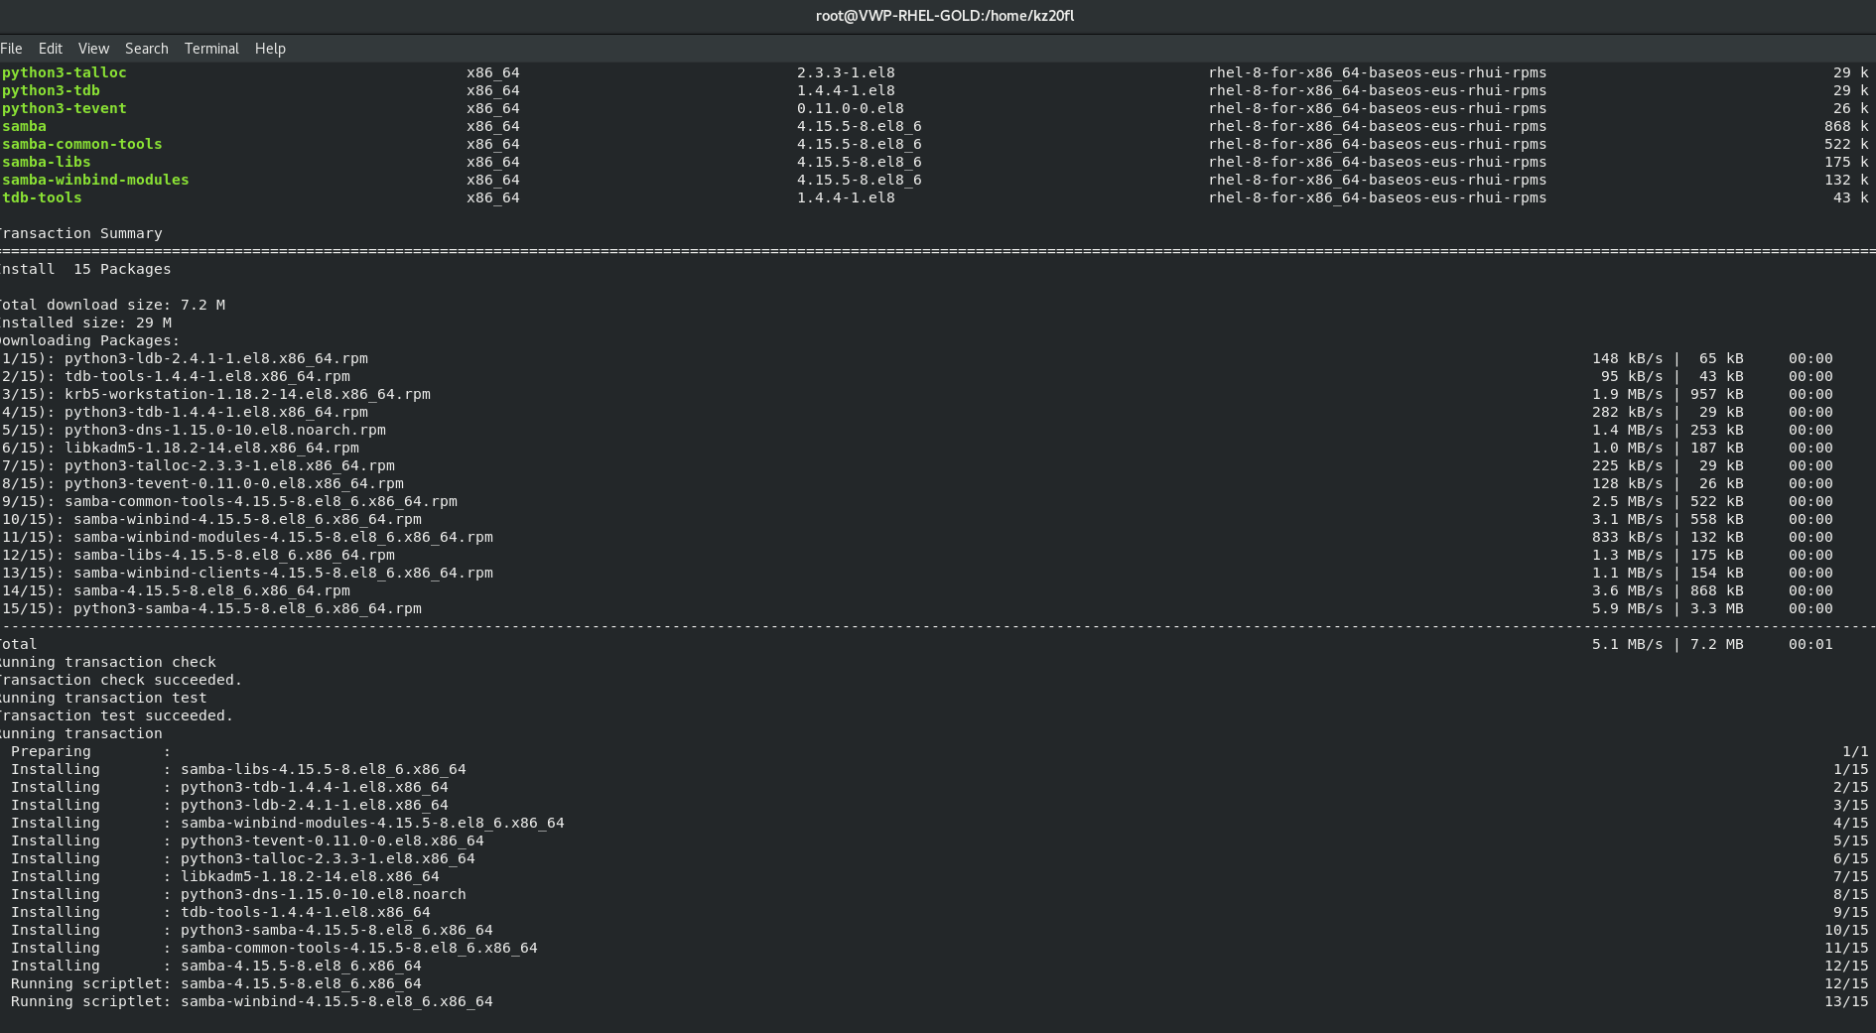
Task: Click the Total download size line
Action: tap(113, 305)
